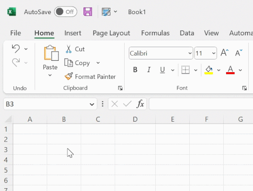Open the Font settings dialog launcher

point(245,88)
